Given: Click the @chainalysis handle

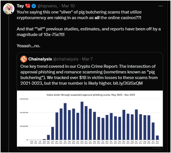Looking at the screenshot, I should click(x=66, y=59).
